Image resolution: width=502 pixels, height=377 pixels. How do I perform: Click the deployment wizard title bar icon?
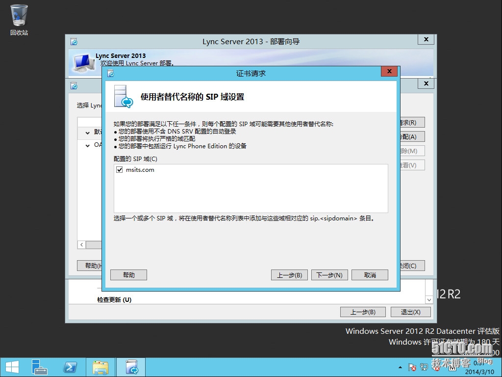pyautogui.click(x=74, y=42)
